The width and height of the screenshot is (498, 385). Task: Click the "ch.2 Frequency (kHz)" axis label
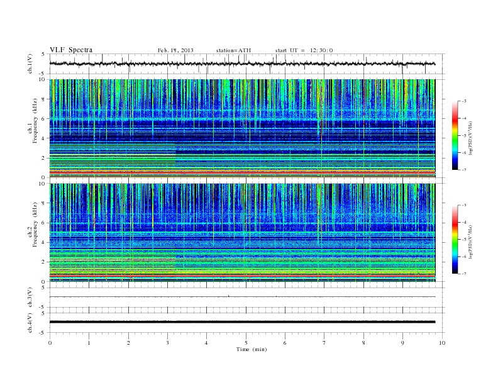[33, 224]
